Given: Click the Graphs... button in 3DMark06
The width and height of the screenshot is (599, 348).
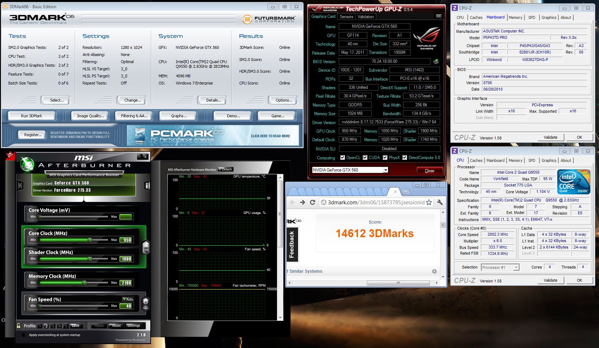Looking at the screenshot, I should pos(179,116).
